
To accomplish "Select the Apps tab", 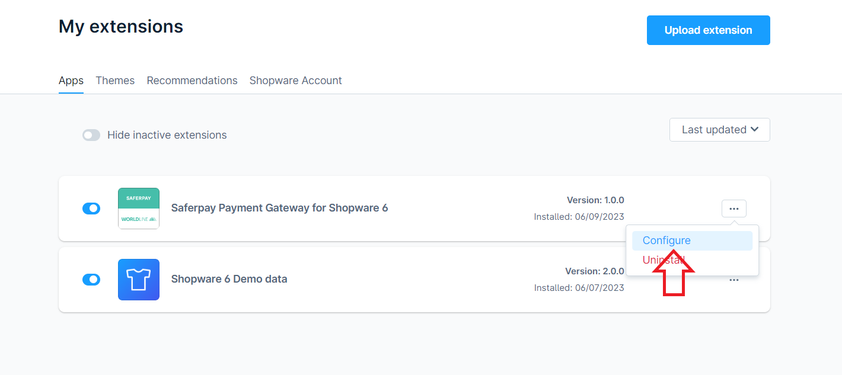I will 71,81.
